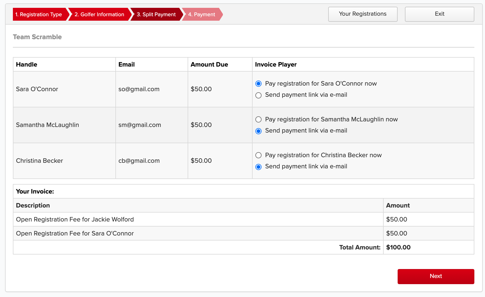Screen dimensions: 485x297
Task: Click the $100.00 total value
Action: coord(398,247)
